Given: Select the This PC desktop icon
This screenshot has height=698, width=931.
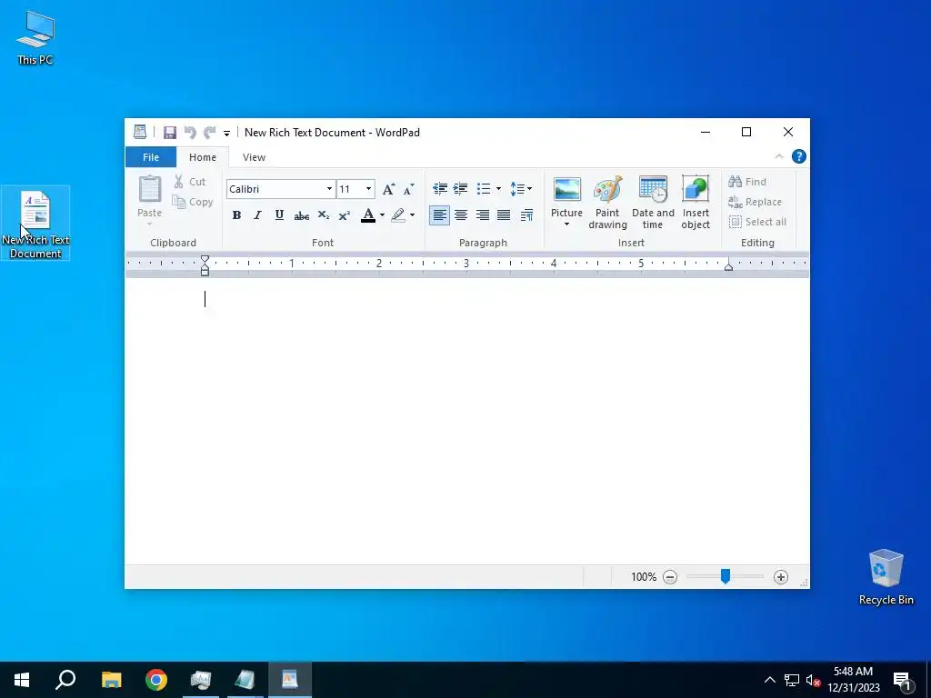Looking at the screenshot, I should (x=35, y=36).
